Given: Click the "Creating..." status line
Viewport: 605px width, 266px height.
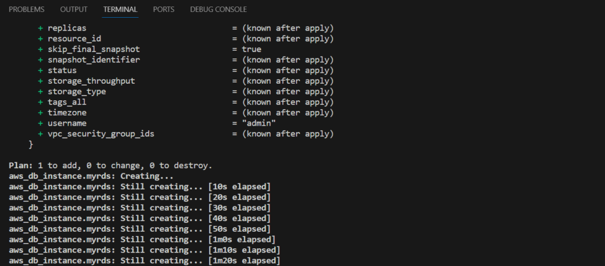Looking at the screenshot, I should pyautogui.click(x=91, y=176).
